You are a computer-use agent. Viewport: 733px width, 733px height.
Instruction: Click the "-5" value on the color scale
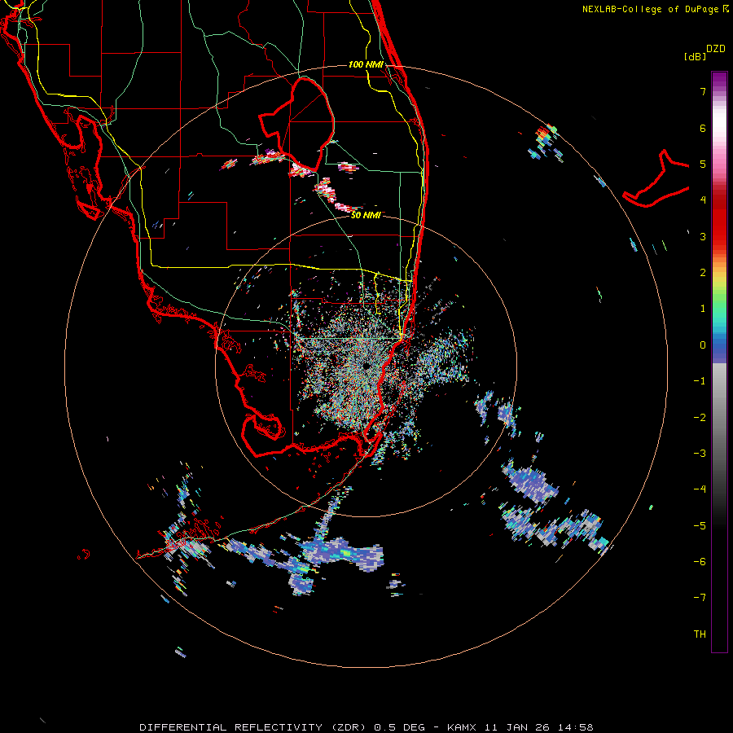700,526
